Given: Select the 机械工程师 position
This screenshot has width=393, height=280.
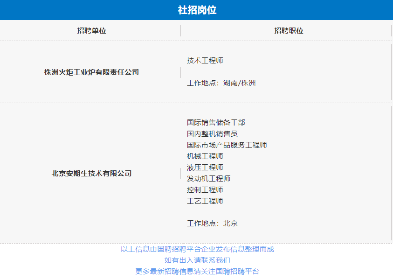Looking at the screenshot, I should coord(205,156).
